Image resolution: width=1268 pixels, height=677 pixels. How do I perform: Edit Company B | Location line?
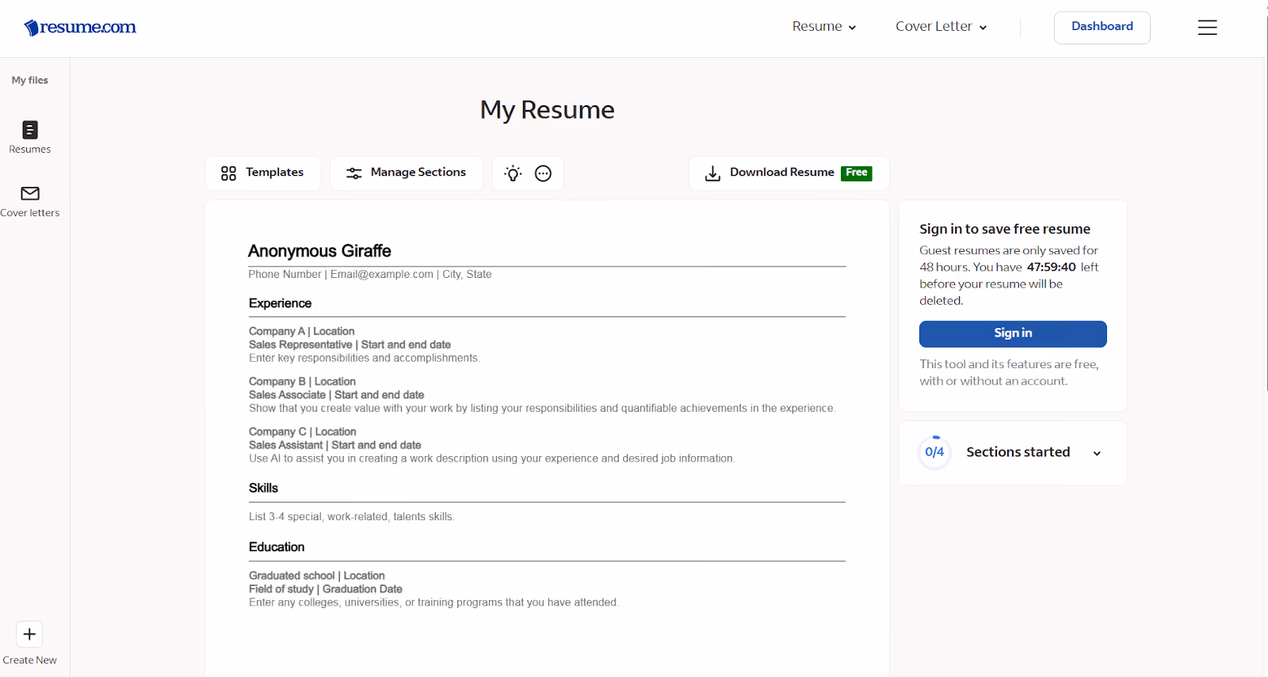tap(302, 382)
